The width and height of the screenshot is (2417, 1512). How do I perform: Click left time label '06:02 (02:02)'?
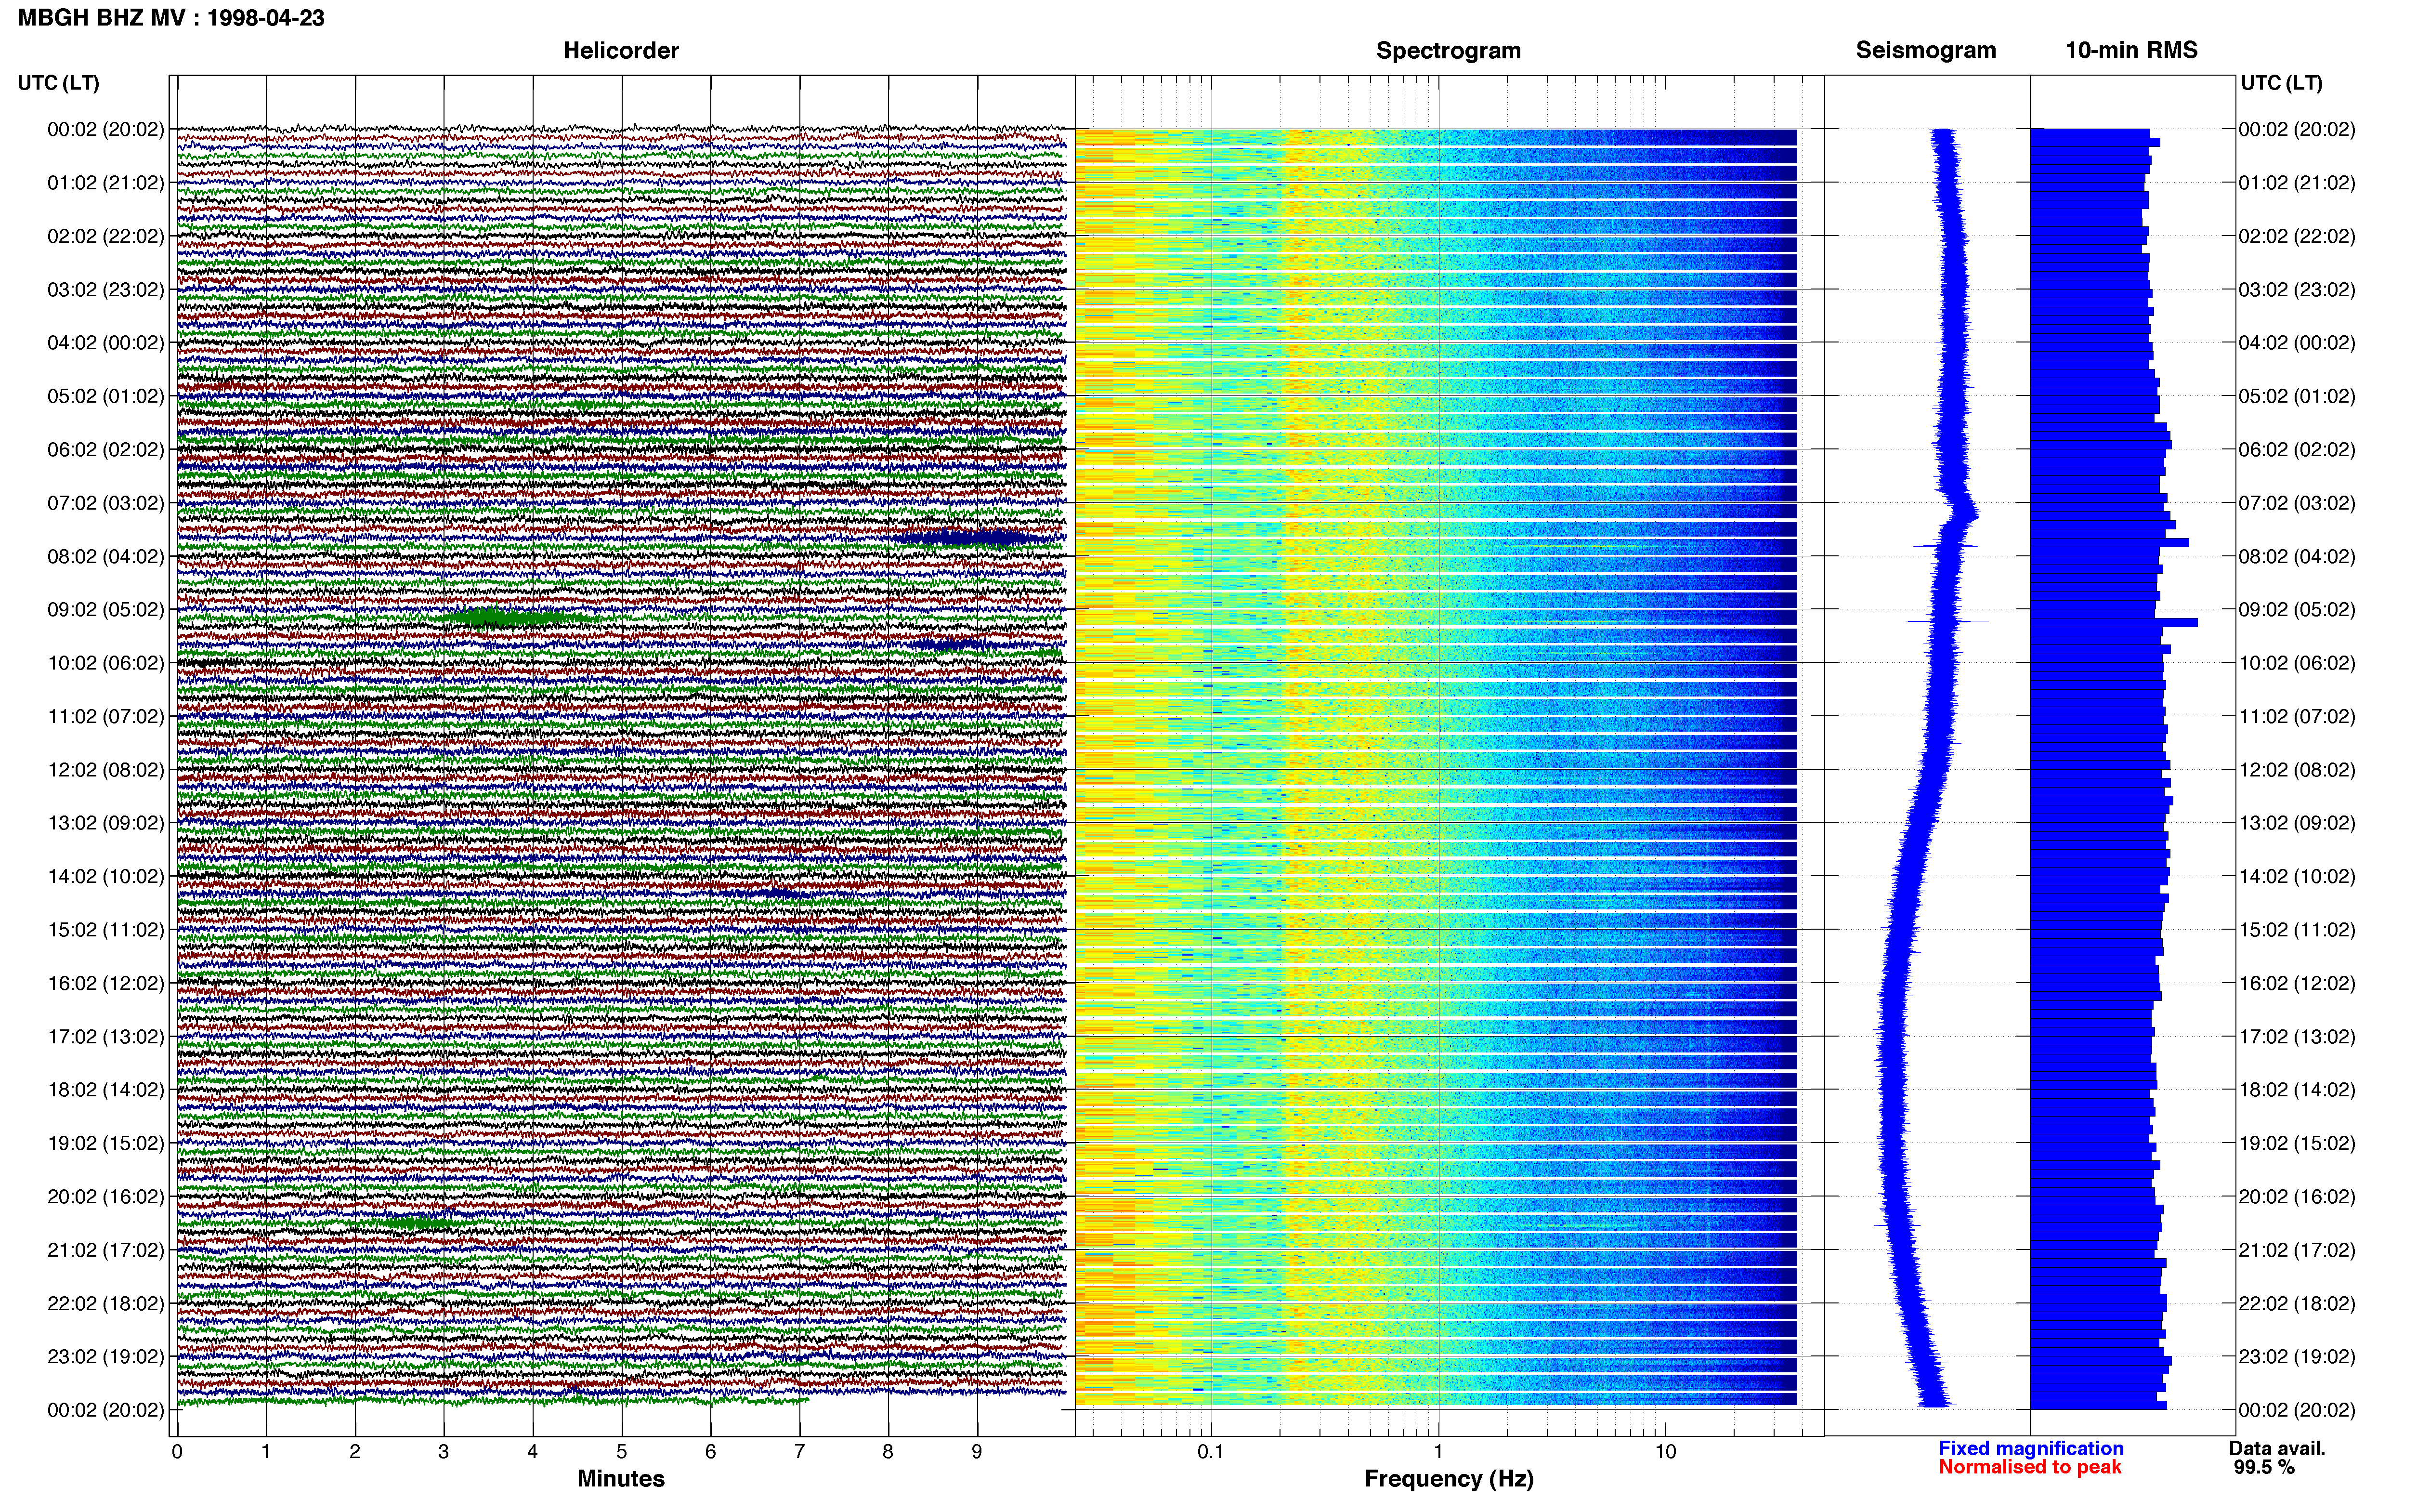pos(106,450)
